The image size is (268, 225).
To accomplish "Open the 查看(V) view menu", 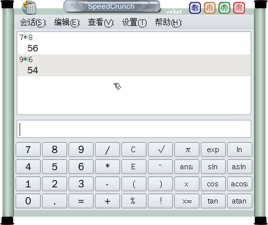I will point(101,22).
